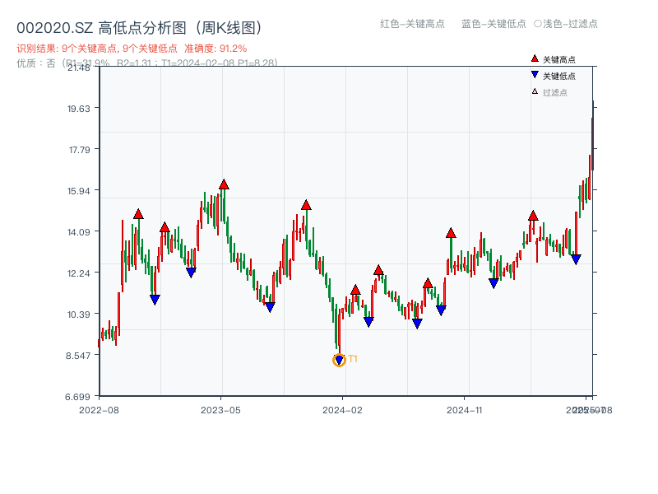Viewport: 658px width, 494px height.
Task: Toggle the 关键低点 legend entry
Action: point(553,76)
